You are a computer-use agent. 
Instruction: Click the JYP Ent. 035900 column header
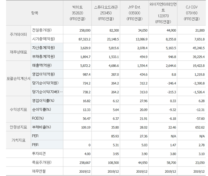pos(135,13)
